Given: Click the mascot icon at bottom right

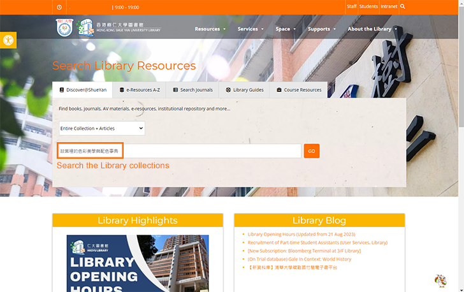Looking at the screenshot, I should (440, 281).
